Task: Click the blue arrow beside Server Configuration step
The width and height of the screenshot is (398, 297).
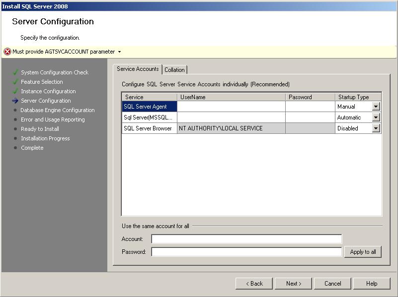Action: 15,101
